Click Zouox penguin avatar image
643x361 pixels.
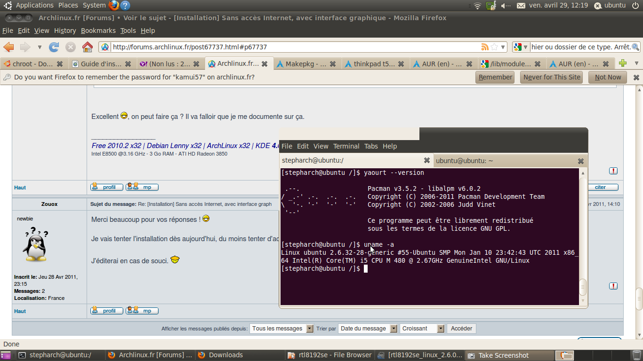point(36,244)
